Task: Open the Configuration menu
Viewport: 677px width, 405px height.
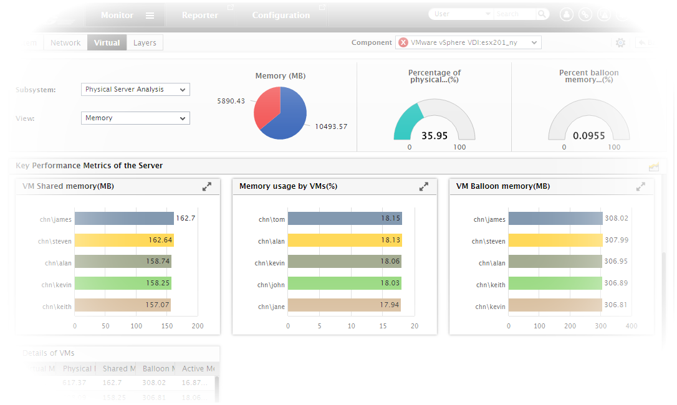Action: pyautogui.click(x=281, y=15)
